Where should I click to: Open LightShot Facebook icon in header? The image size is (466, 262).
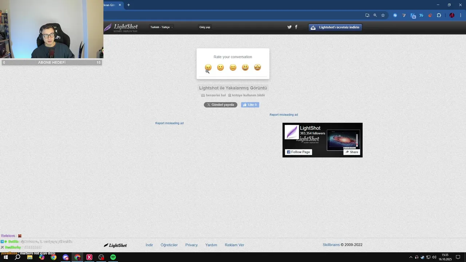pyautogui.click(x=296, y=27)
